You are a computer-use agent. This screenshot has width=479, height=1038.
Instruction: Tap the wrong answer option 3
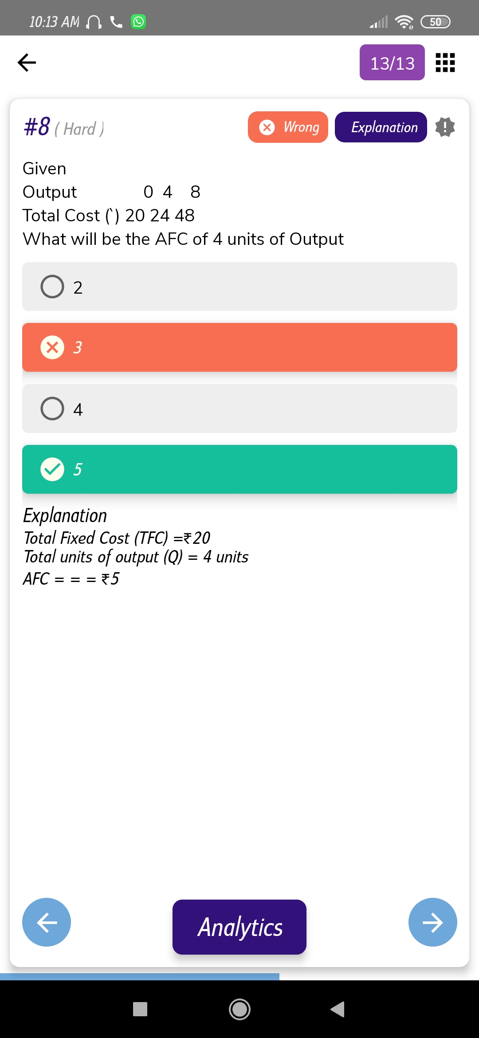239,347
